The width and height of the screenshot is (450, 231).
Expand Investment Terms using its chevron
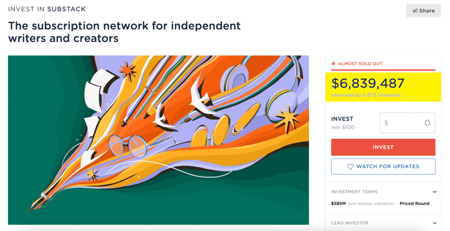(x=435, y=192)
